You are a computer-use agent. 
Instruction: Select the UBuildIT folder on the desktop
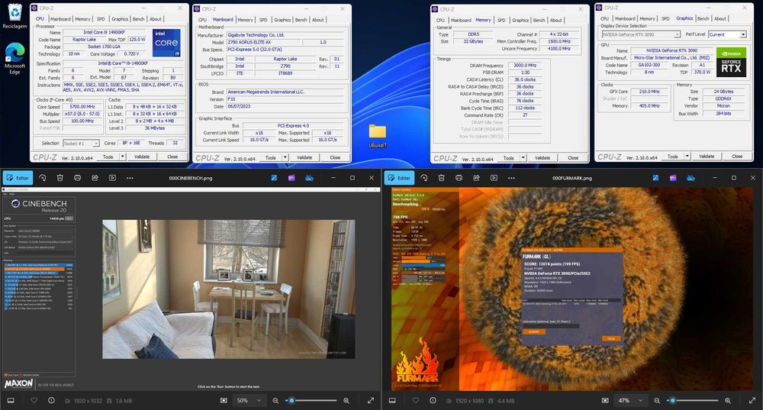(377, 136)
